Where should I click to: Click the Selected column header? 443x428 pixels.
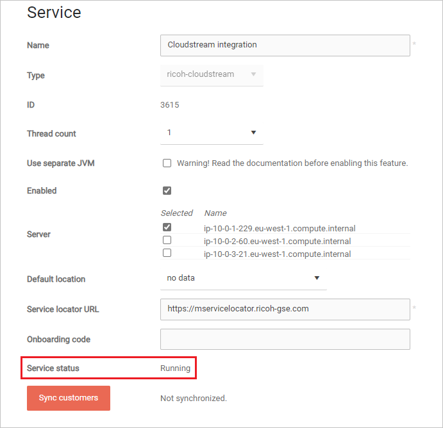(x=176, y=213)
